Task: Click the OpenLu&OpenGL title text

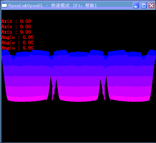Action: pyautogui.click(x=26, y=6)
